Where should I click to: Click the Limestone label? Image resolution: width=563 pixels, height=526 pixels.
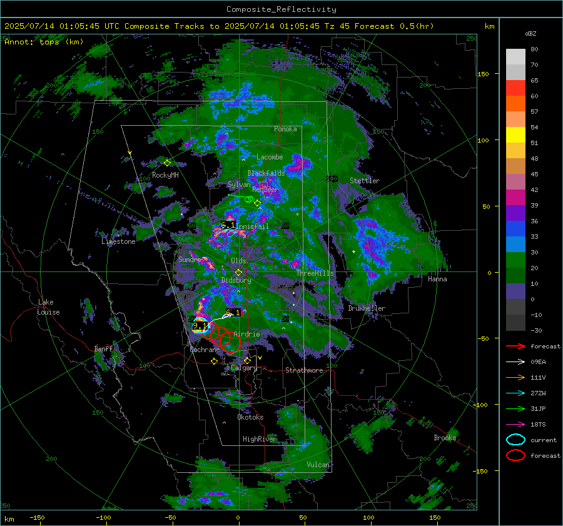(118, 241)
